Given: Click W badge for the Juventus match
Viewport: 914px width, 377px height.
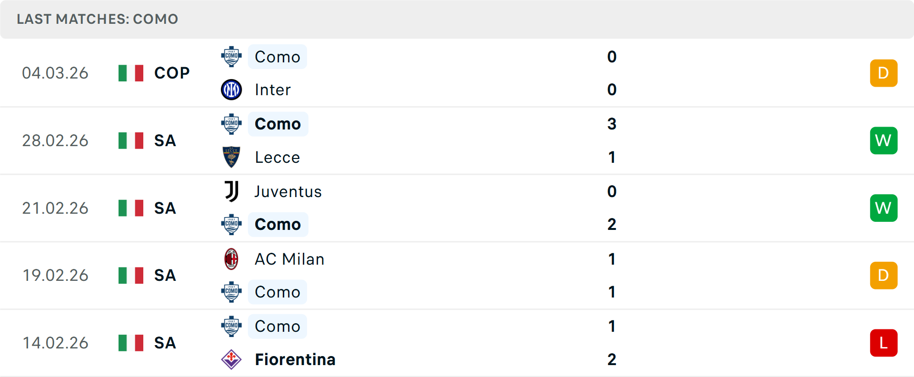Looking at the screenshot, I should coord(884,208).
